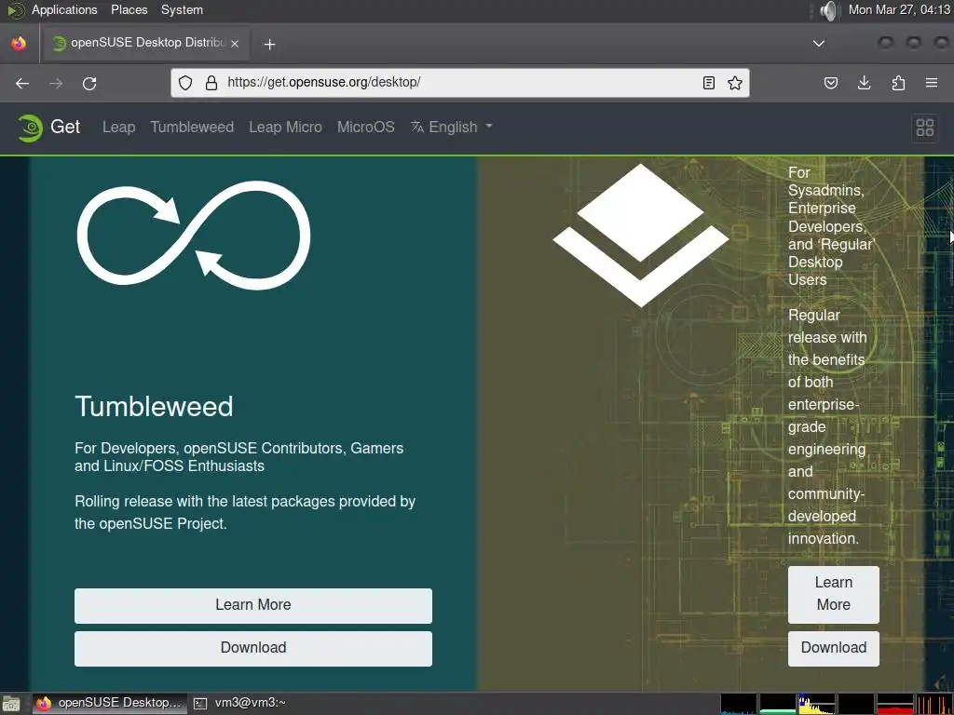Screen dimensions: 954x715
Task: Click the Tumbleweed heading text
Action: [154, 406]
